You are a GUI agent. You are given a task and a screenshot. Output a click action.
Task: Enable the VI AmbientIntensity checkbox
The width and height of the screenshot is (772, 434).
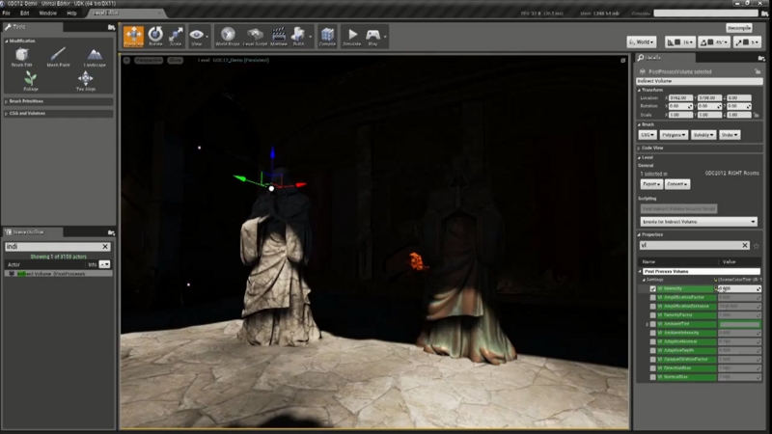click(x=653, y=333)
